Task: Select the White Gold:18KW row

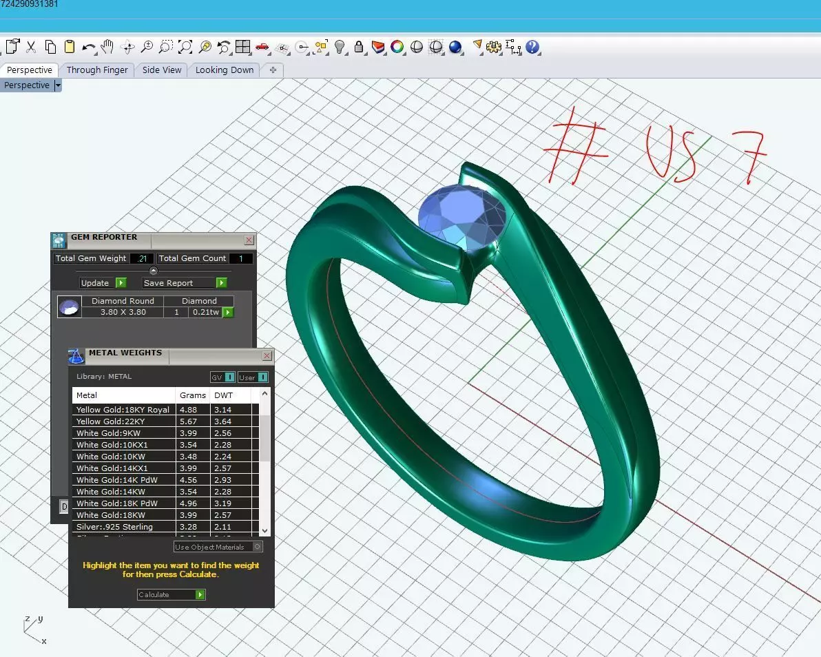Action: 165,515
